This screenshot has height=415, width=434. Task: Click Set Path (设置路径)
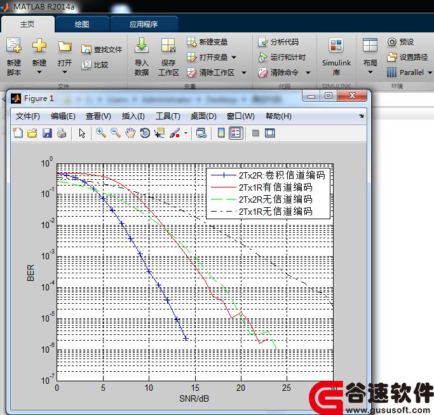(407, 57)
